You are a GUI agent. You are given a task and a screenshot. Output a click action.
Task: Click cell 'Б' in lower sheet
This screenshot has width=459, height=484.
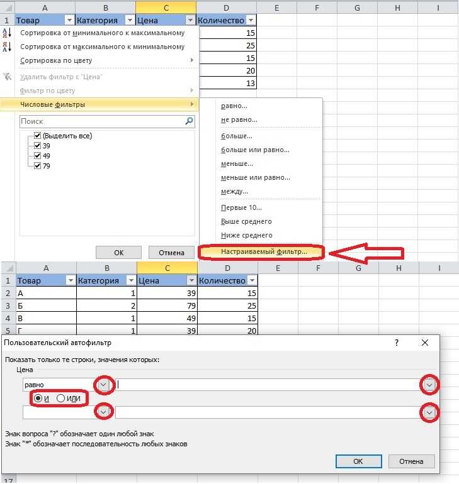(x=46, y=305)
